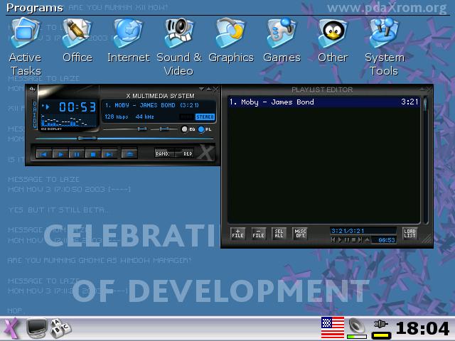
Task: Skip to next track in main player
Action: pyautogui.click(x=109, y=154)
